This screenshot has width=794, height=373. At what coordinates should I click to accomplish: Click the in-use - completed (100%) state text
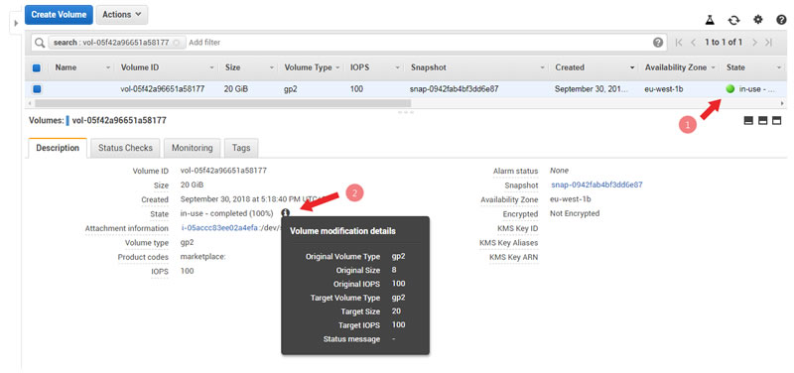[x=226, y=213]
